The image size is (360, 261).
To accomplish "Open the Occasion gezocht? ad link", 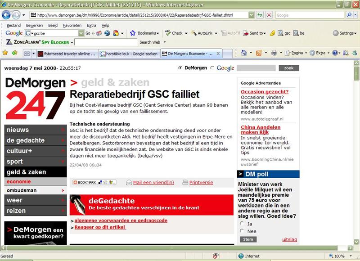I will click(x=265, y=92).
